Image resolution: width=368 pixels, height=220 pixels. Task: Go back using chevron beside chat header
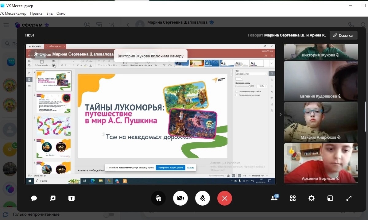128,25
